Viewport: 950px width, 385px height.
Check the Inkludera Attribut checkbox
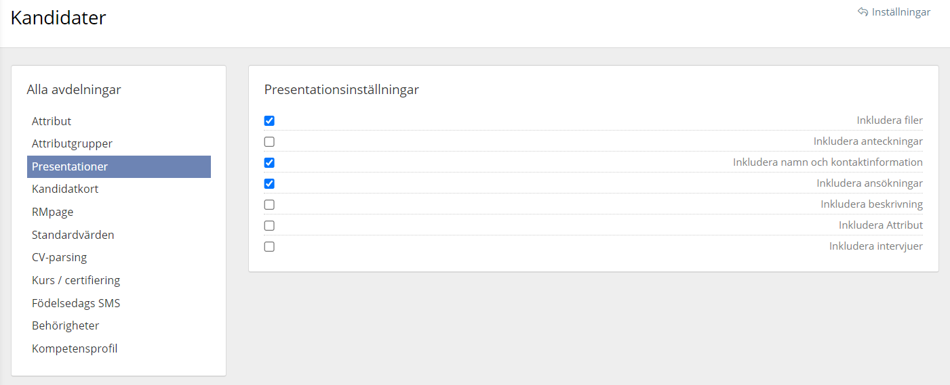pyautogui.click(x=269, y=226)
